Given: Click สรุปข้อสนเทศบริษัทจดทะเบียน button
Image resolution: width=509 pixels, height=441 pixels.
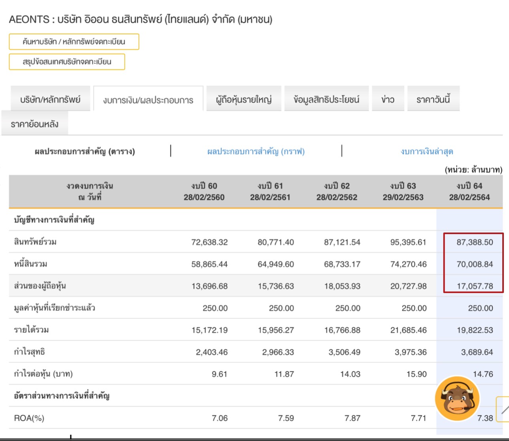Looking at the screenshot, I should coord(67,62).
